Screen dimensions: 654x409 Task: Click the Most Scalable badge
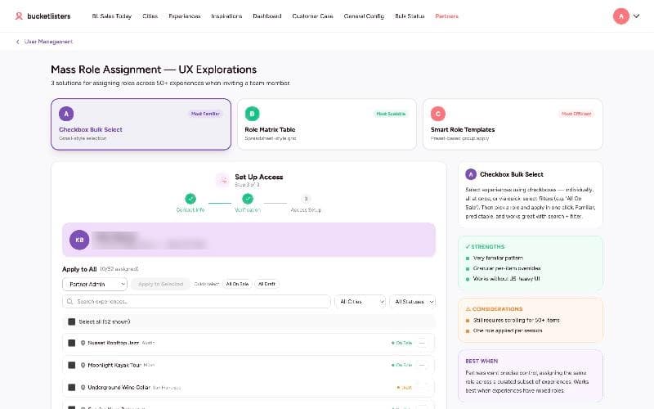[391, 114]
